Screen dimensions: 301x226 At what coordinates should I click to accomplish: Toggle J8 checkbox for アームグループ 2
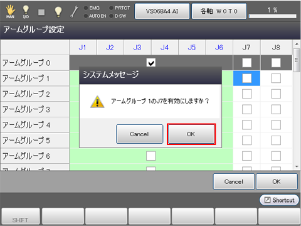pyautogui.click(x=276, y=94)
